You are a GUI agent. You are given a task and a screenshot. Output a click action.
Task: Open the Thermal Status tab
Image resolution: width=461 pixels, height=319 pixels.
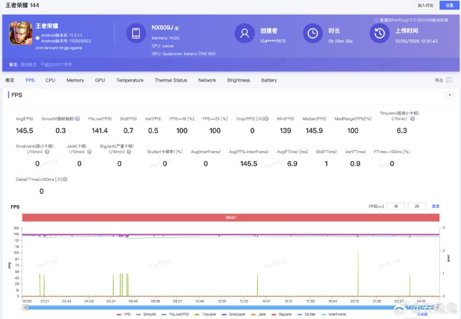[x=171, y=80]
